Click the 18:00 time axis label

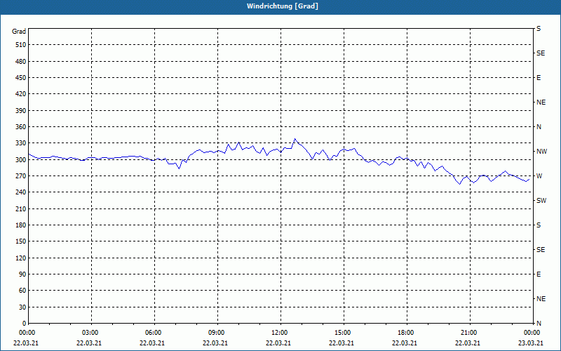[x=406, y=333]
